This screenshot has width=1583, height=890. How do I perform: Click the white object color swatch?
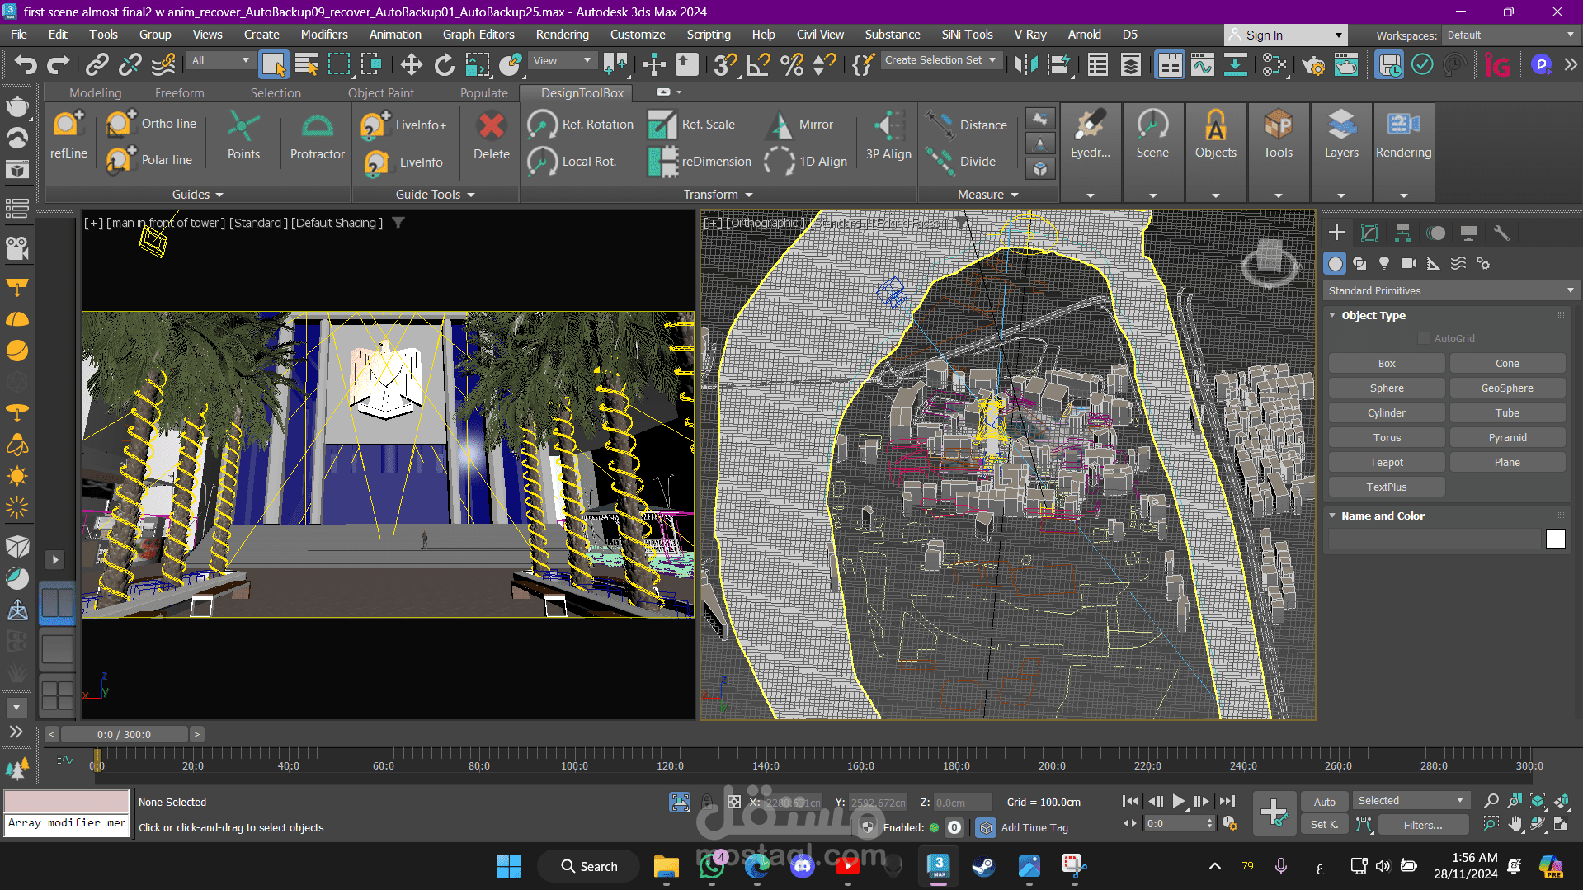[1555, 539]
